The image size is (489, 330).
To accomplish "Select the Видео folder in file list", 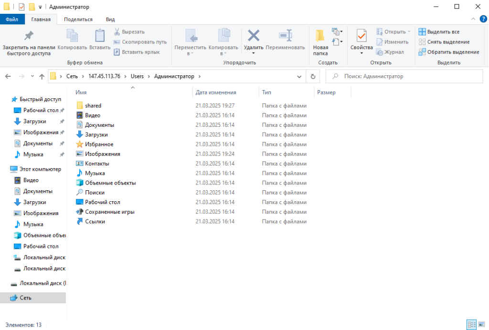I will coord(93,115).
